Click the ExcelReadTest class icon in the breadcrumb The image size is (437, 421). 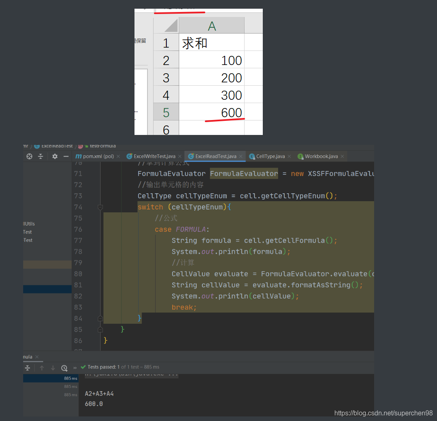(37, 146)
